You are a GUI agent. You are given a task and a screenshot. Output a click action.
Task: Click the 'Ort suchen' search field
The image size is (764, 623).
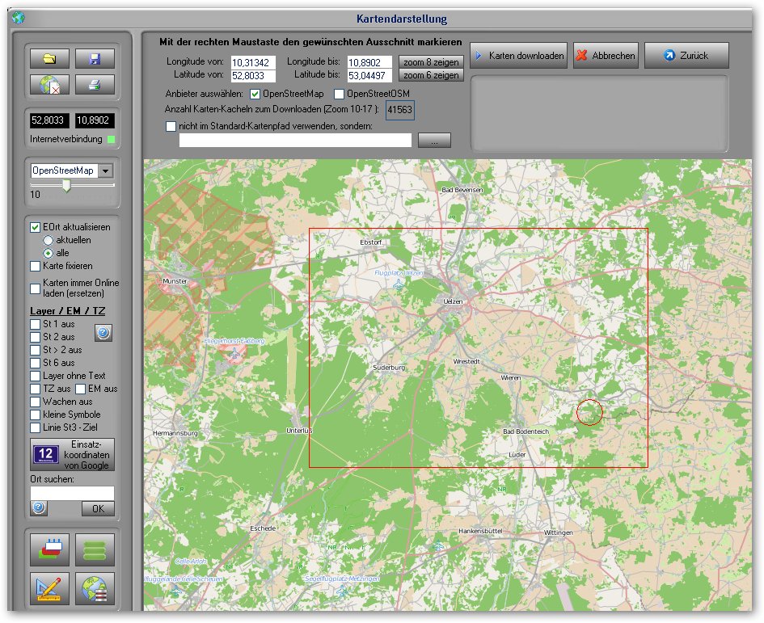tap(72, 493)
